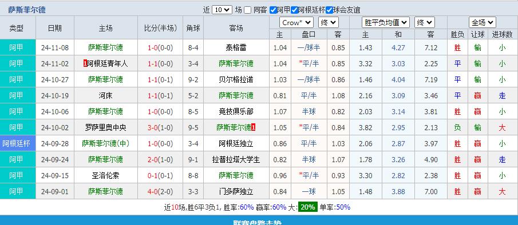Image resolution: width=518 pixels, height=225 pixels.
Task: Open the Crow* bookmaker dropdown
Action: pyautogui.click(x=296, y=23)
